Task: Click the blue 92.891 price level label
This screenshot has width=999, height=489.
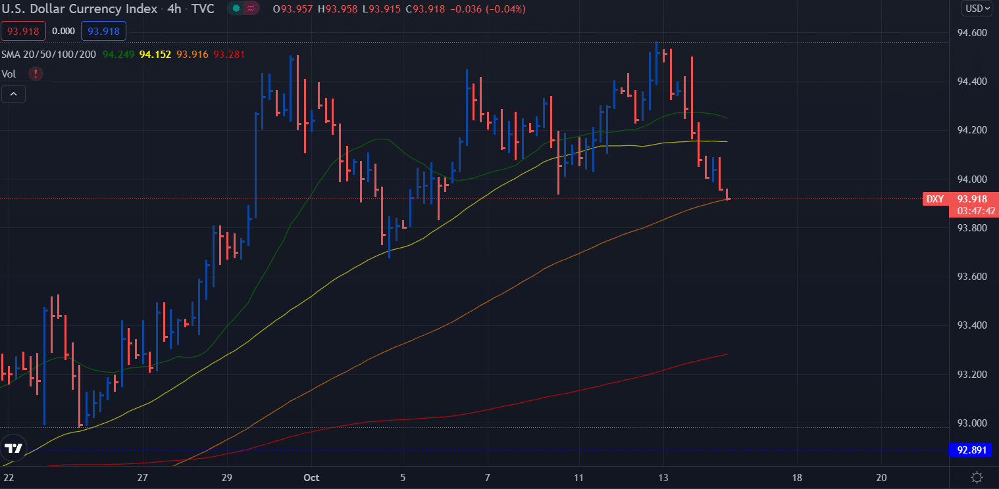Action: pyautogui.click(x=972, y=450)
